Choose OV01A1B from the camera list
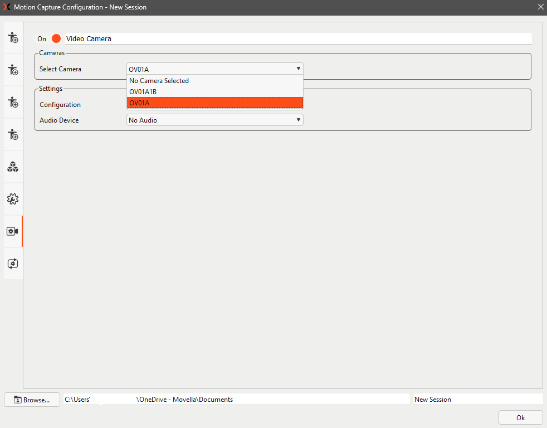 point(215,92)
